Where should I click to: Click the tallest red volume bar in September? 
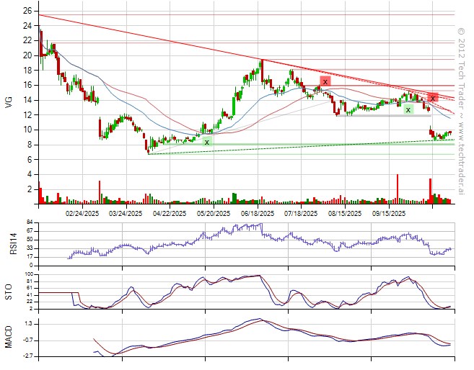pyautogui.click(x=398, y=189)
